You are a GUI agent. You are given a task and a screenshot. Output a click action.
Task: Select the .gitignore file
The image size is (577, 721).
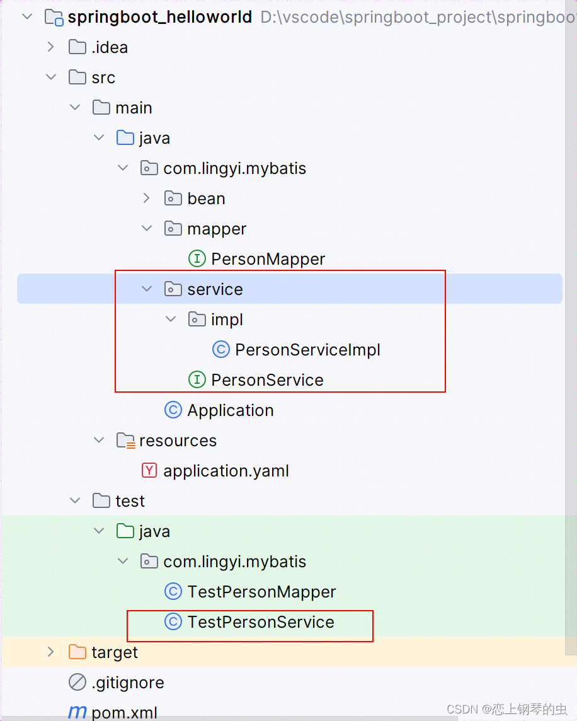click(x=127, y=682)
